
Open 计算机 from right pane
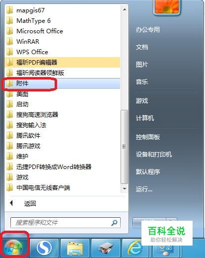point(145,118)
